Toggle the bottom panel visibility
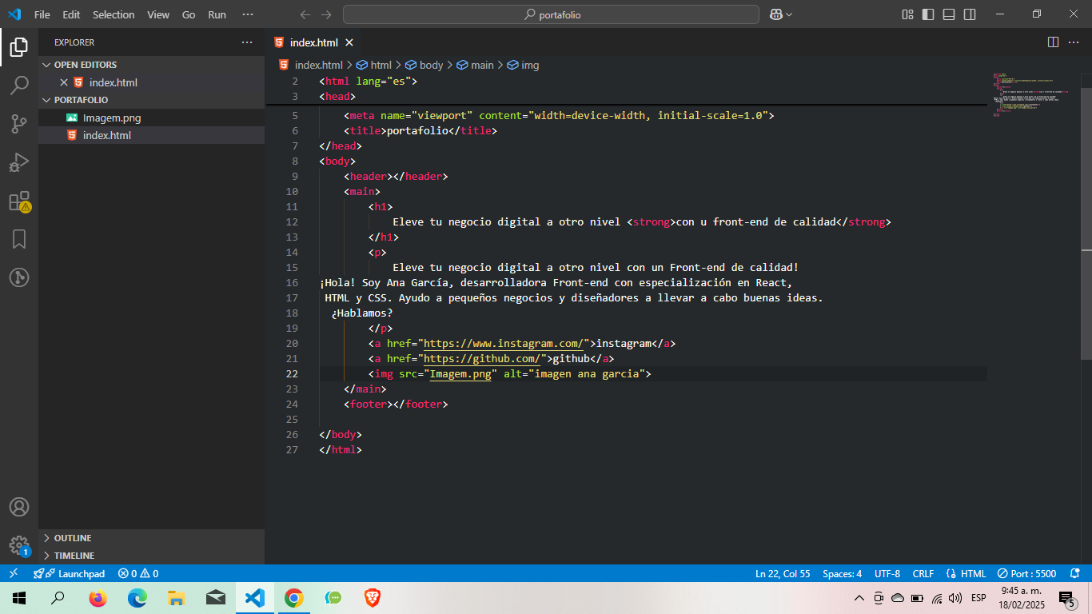This screenshot has height=614, width=1092. pos(949,14)
